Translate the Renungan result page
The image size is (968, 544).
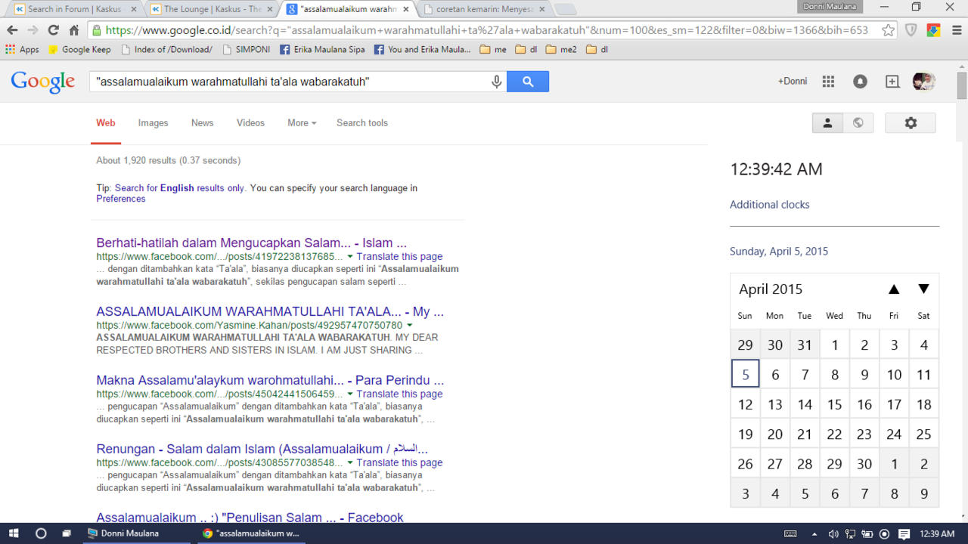[x=399, y=463]
